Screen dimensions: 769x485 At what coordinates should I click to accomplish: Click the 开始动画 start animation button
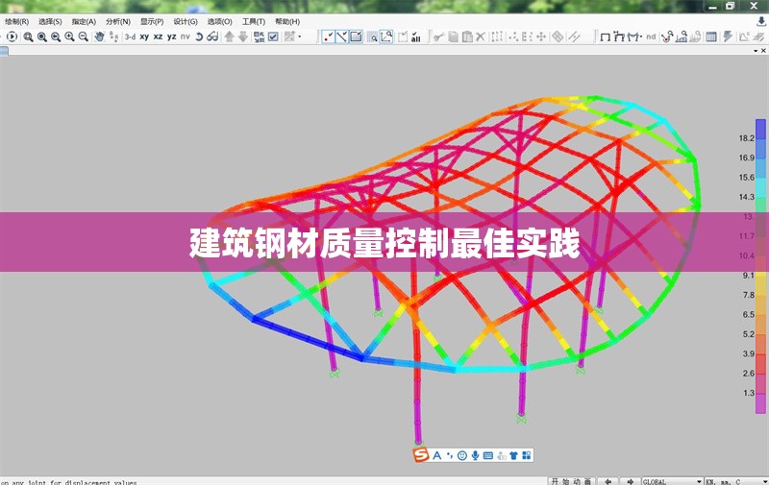(571, 481)
